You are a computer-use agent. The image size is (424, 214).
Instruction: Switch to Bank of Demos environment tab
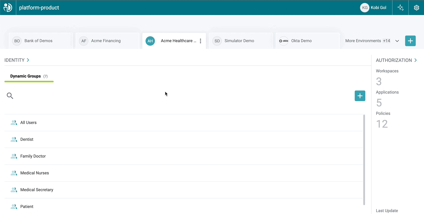click(41, 41)
